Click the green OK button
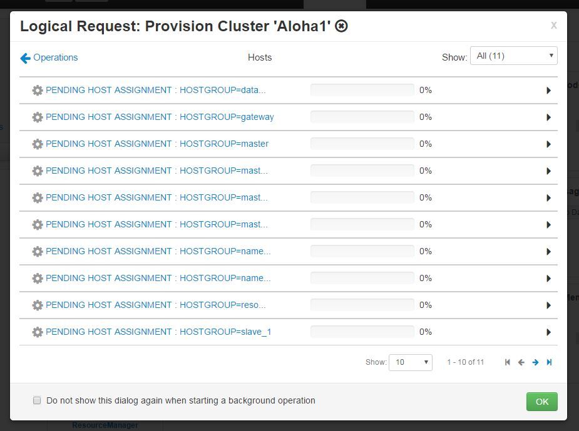Image resolution: width=579 pixels, height=431 pixels. (541, 402)
